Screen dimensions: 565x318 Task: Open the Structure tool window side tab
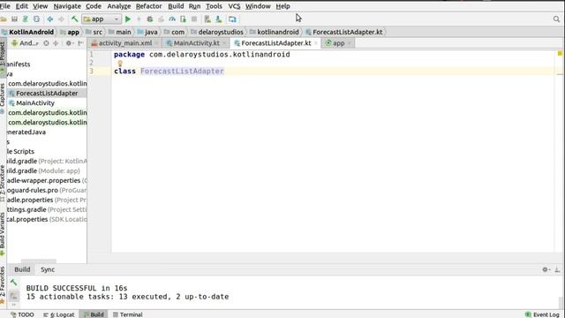click(3, 183)
